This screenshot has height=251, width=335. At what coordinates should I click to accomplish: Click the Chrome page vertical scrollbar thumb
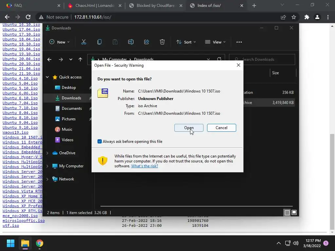pos(332,182)
